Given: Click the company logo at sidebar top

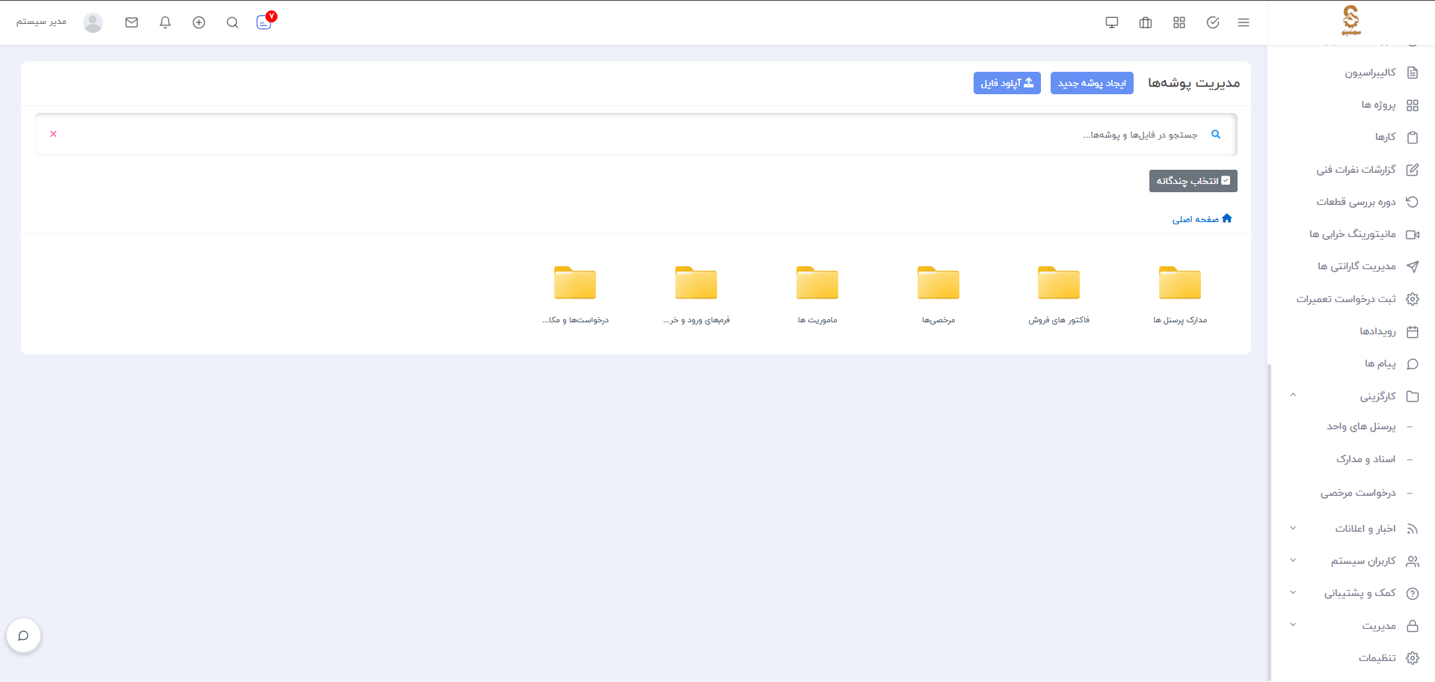Looking at the screenshot, I should (x=1351, y=20).
